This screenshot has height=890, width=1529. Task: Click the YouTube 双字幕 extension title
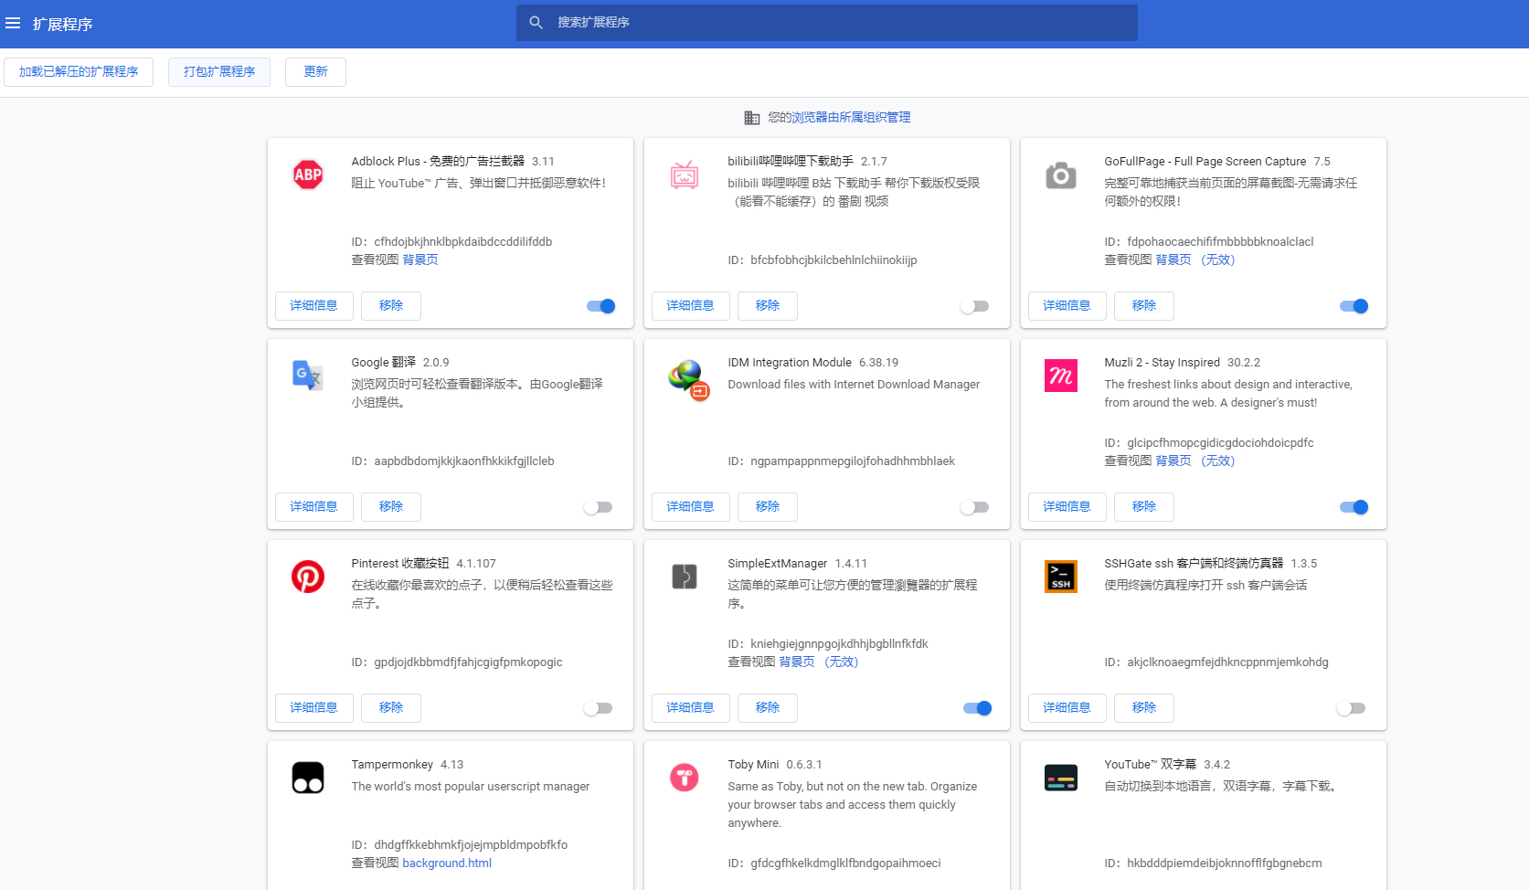point(1150,764)
